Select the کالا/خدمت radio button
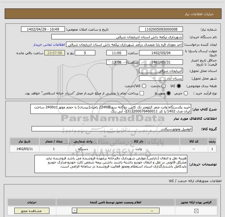The width and height of the screenshot is (225, 217). click(x=144, y=86)
